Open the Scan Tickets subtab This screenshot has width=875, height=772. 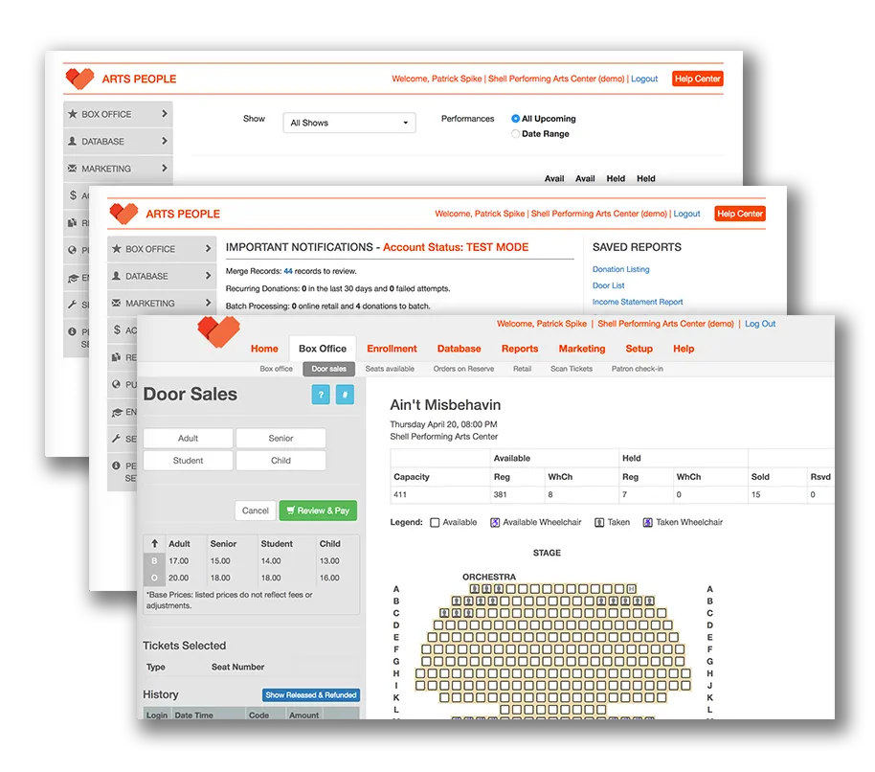(572, 369)
